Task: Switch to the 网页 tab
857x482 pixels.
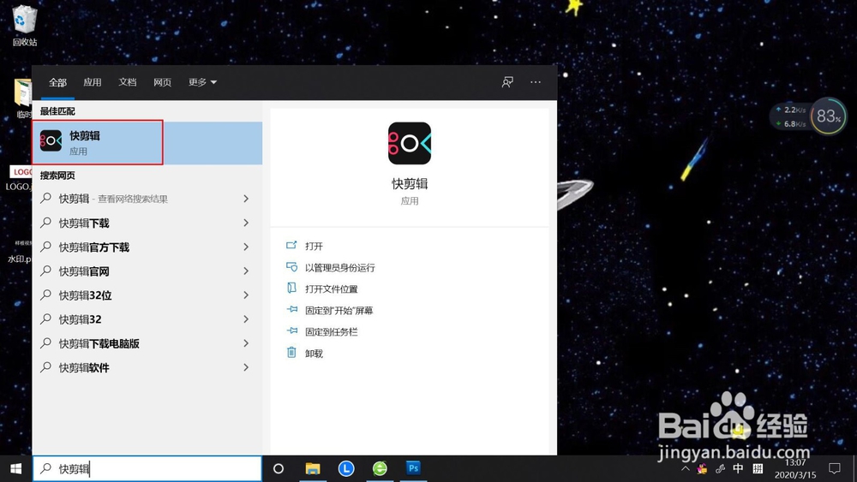Action: (162, 82)
